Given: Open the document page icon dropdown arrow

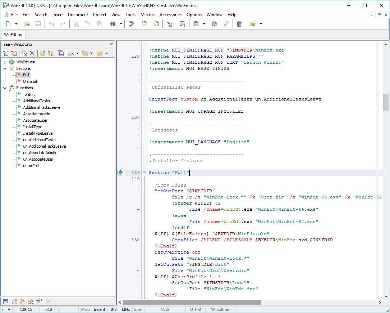Looking at the screenshot, I should (204, 24).
